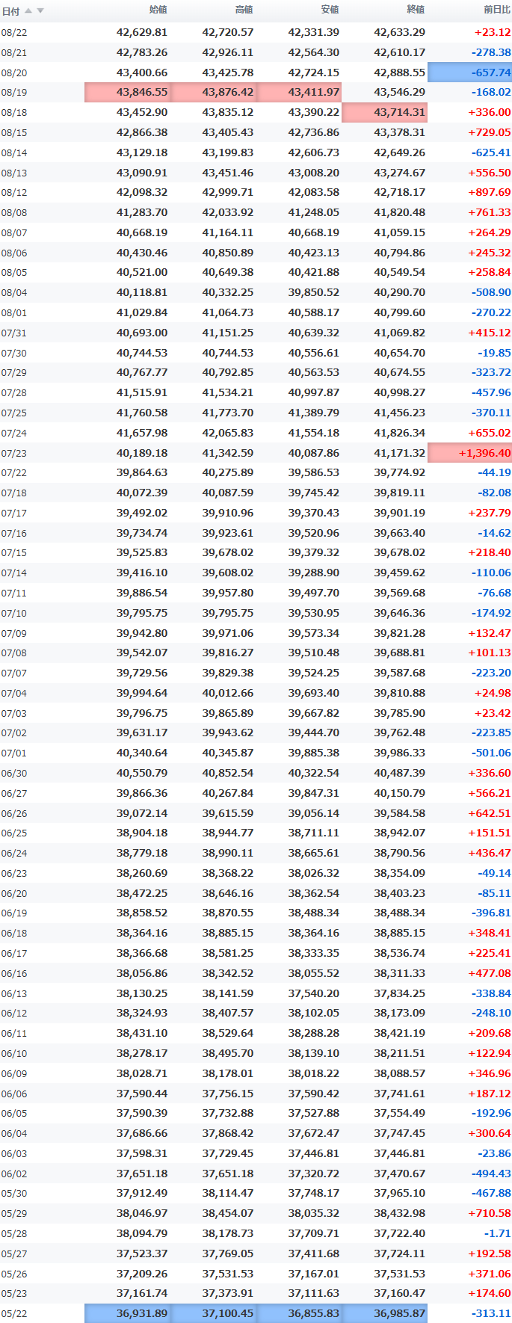Click the 06/20 date cell

tap(14, 894)
